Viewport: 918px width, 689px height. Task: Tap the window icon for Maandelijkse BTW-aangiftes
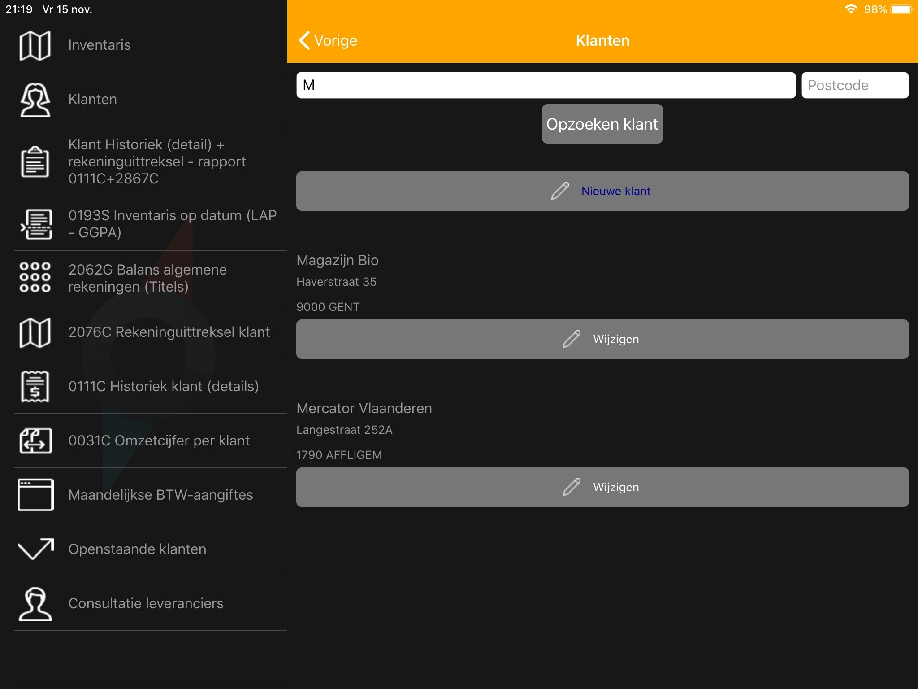[36, 495]
